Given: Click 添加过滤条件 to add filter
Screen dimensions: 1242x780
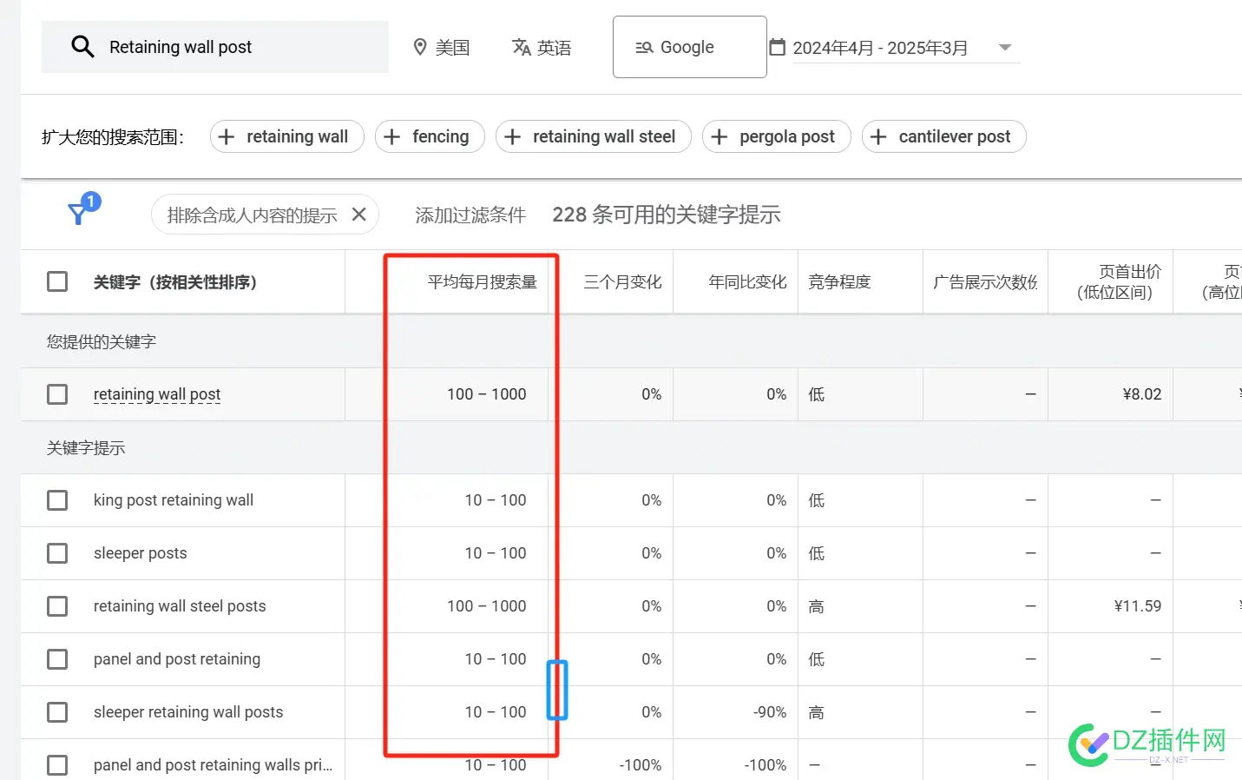Looking at the screenshot, I should coord(470,215).
